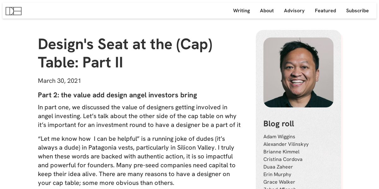Go to the About page
This screenshot has width=379, height=189.
point(267,11)
